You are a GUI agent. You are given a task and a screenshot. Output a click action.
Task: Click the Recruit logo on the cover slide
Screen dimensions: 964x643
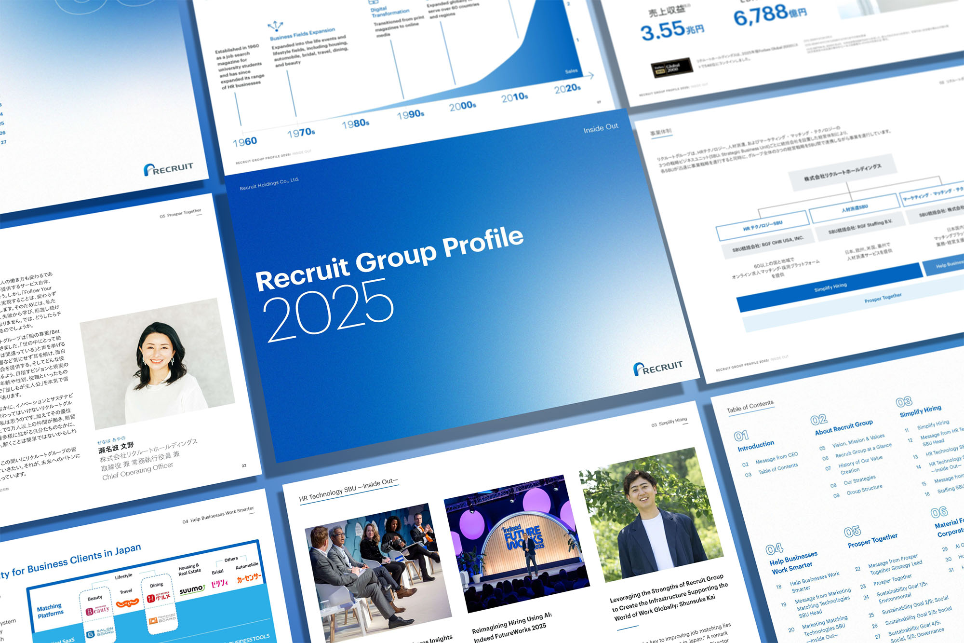pos(657,368)
